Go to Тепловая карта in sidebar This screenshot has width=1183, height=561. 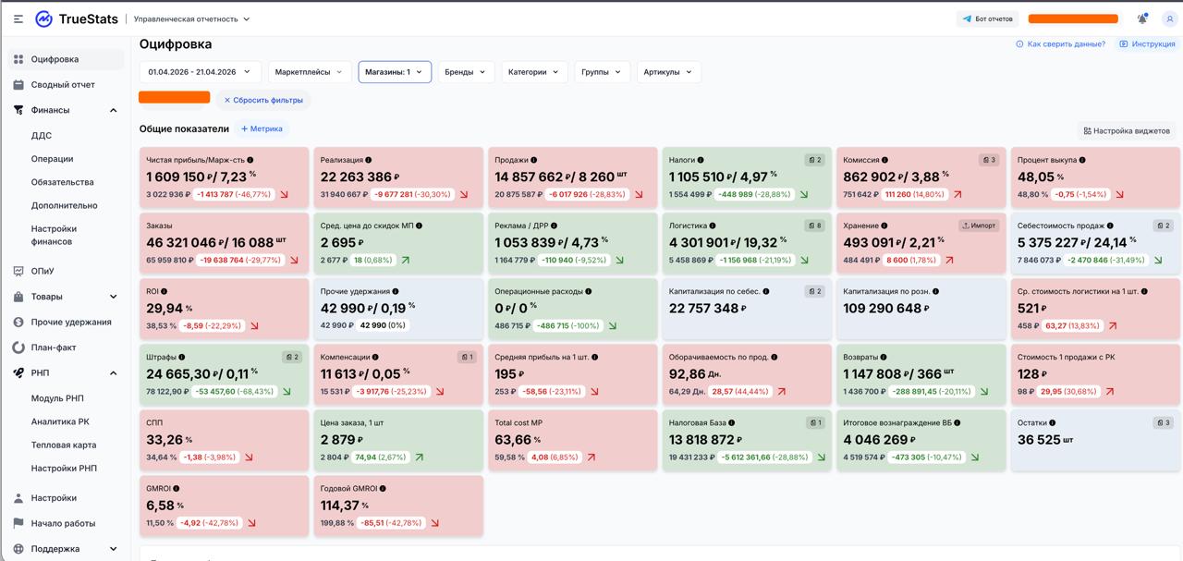pyautogui.click(x=64, y=445)
